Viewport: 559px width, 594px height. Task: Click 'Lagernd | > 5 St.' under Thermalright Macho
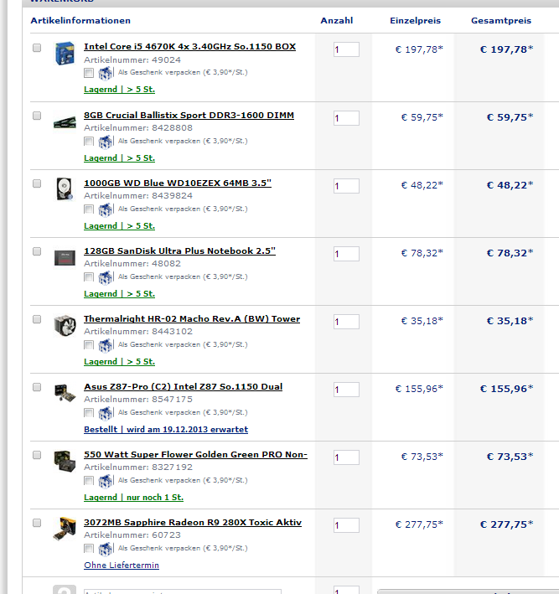point(119,361)
